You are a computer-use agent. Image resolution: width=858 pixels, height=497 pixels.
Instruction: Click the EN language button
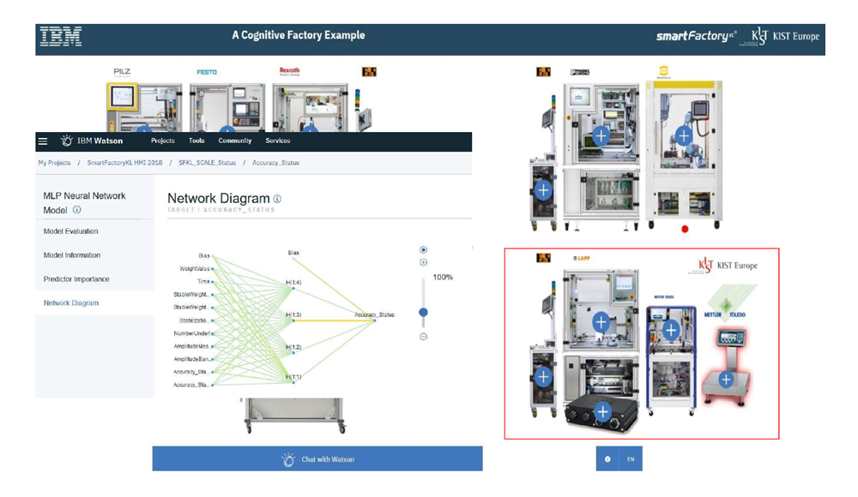pyautogui.click(x=631, y=459)
